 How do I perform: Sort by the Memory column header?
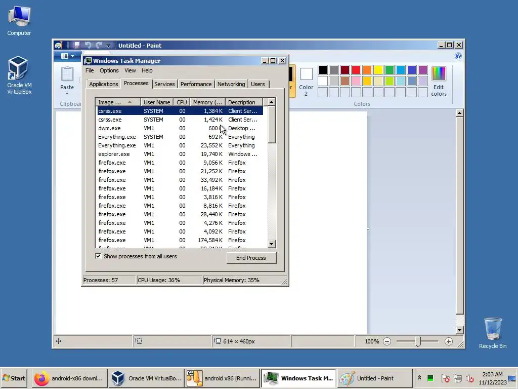coord(207,102)
